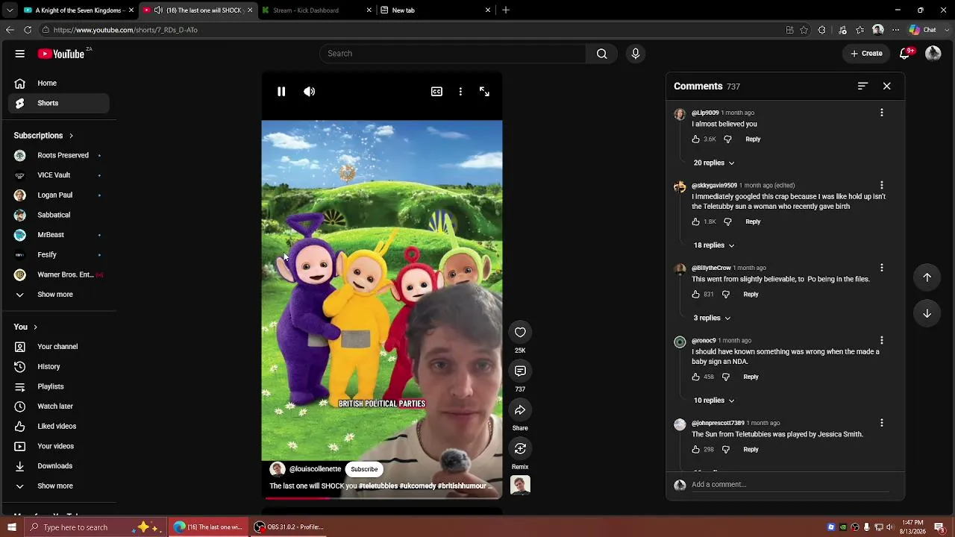The height and width of the screenshot is (537, 955).
Task: Expand the You section
Action: point(25,327)
